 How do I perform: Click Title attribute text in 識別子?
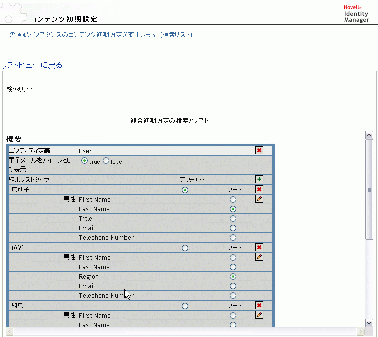tap(85, 219)
